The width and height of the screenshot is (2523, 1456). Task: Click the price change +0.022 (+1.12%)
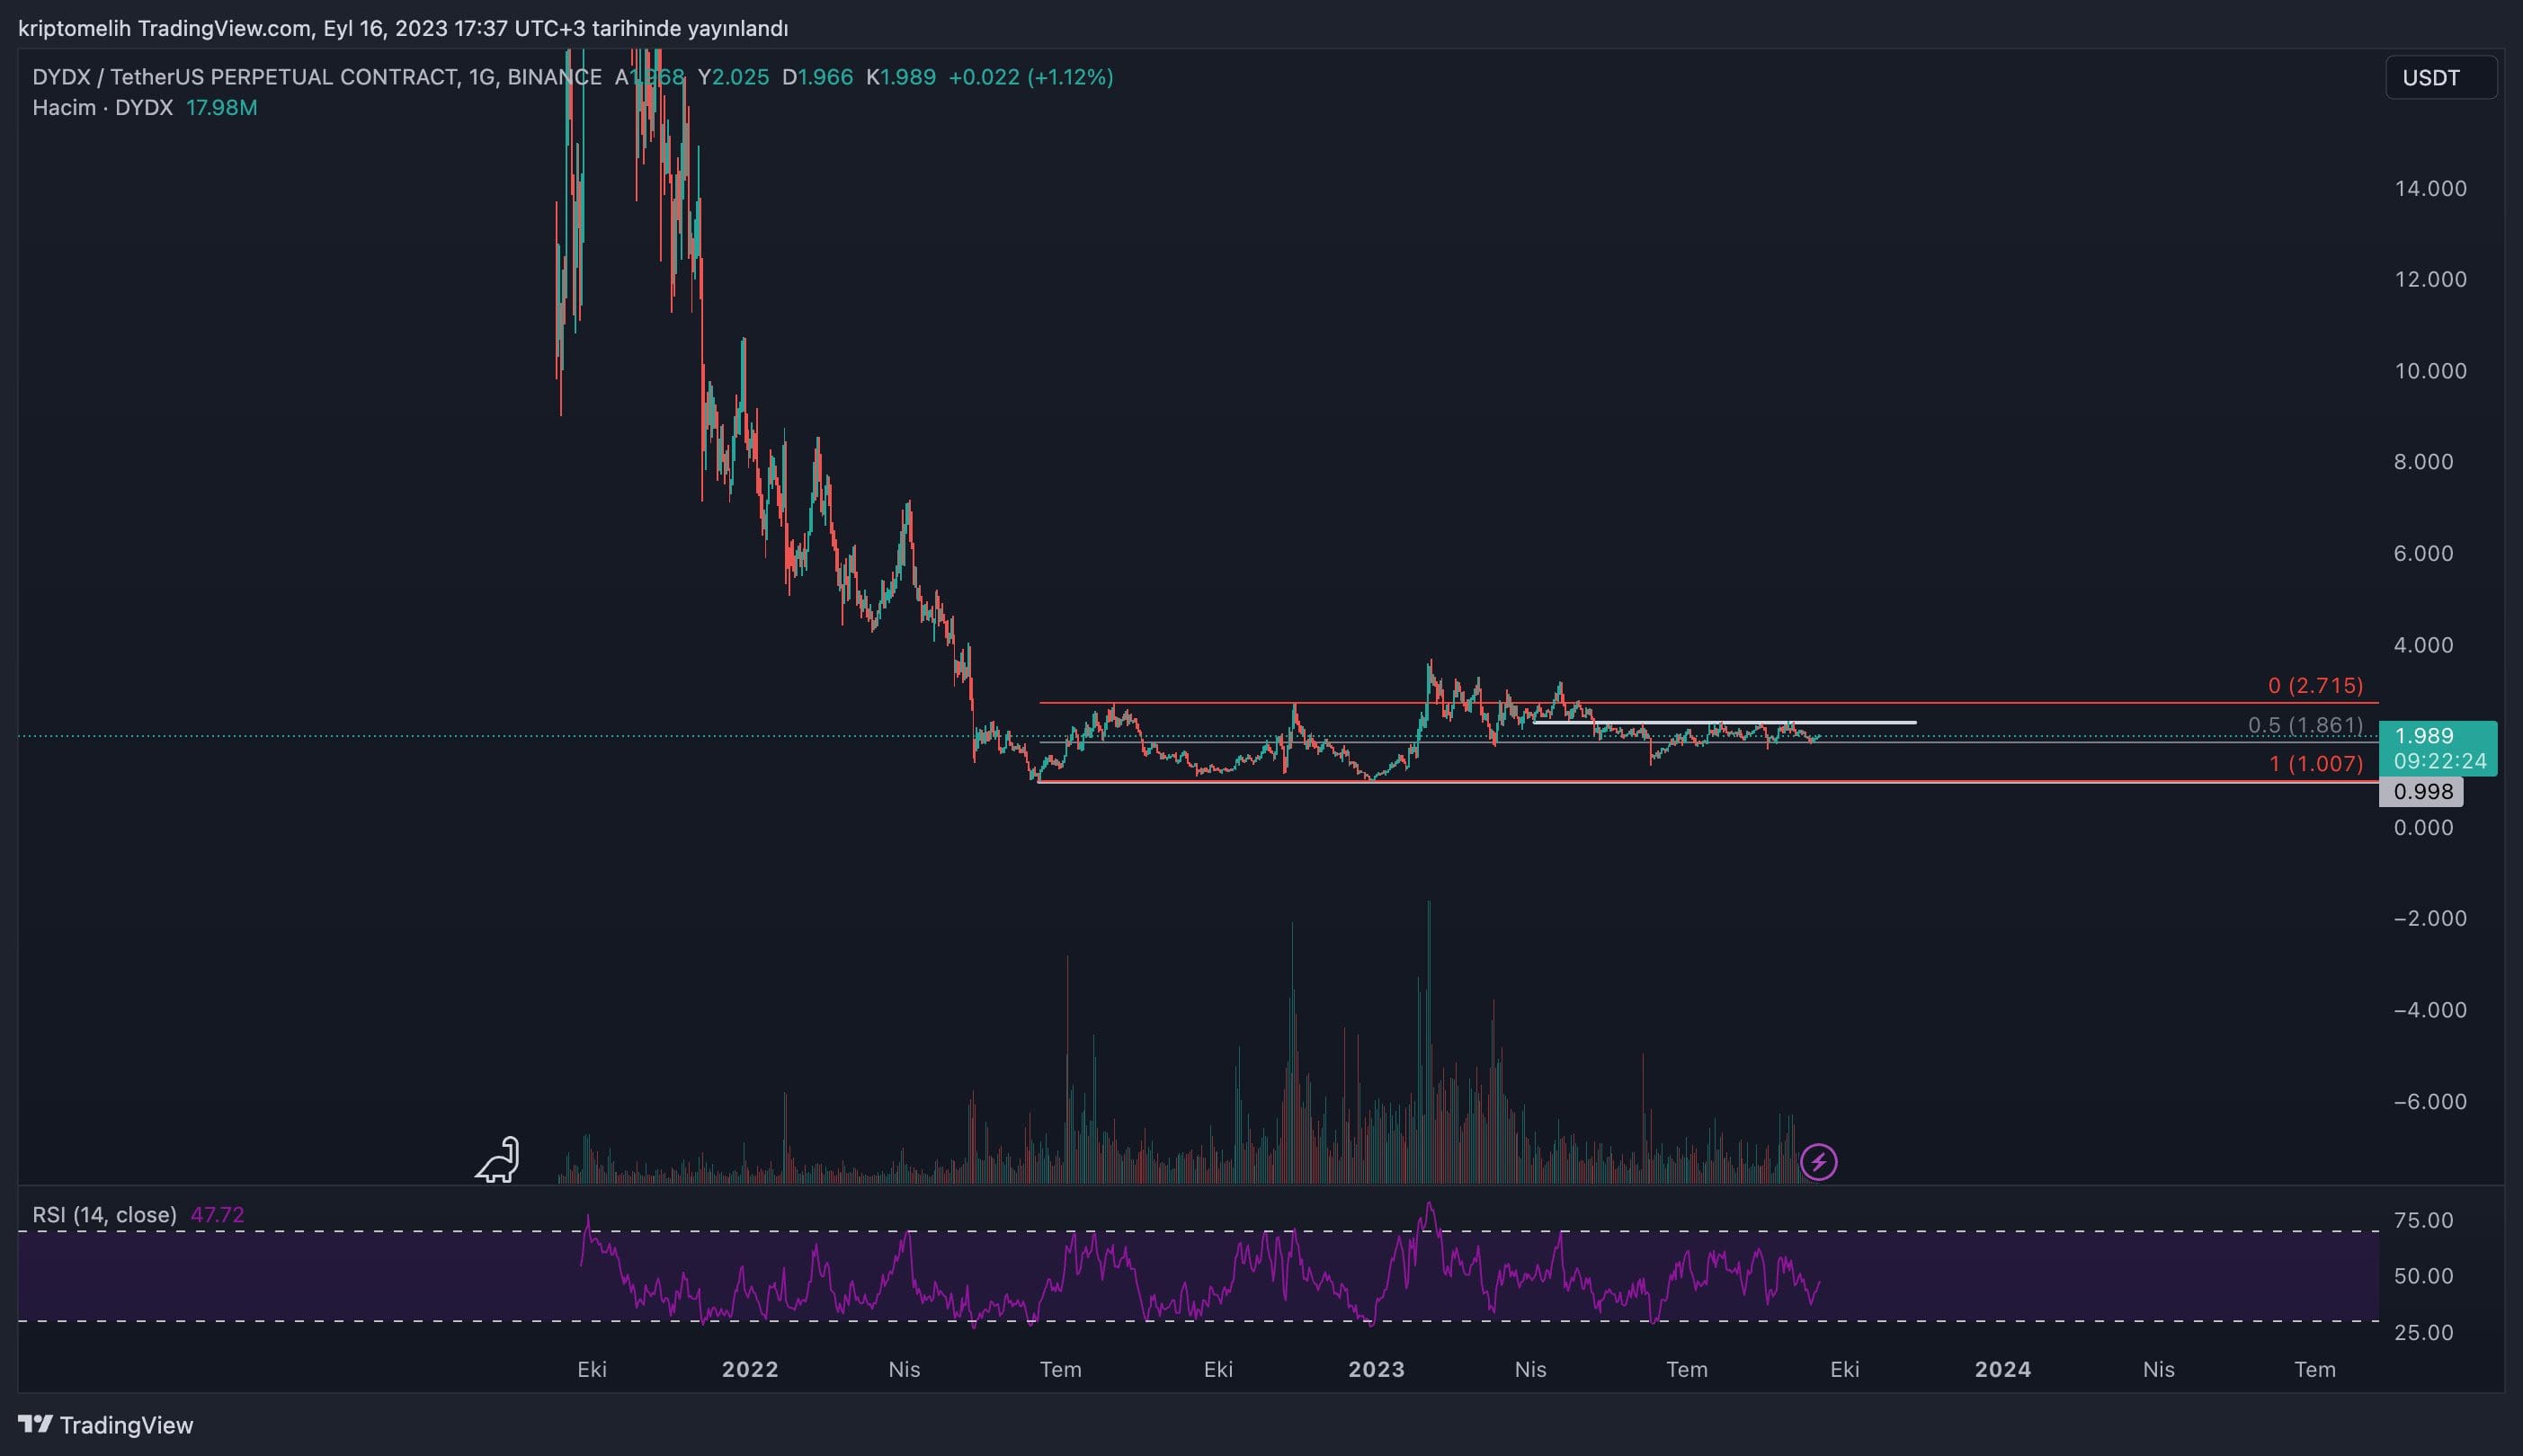click(x=1030, y=77)
